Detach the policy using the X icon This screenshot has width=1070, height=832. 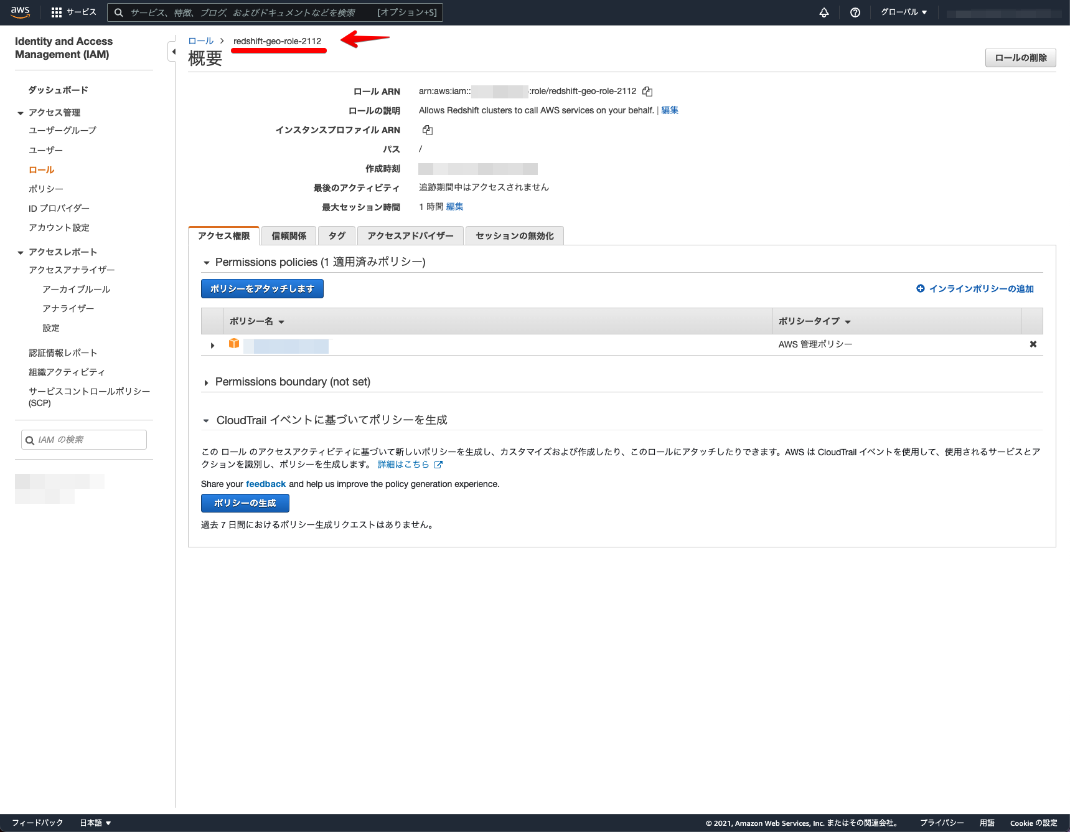pos(1033,344)
